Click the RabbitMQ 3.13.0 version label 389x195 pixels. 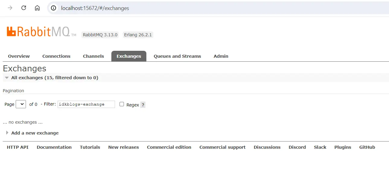pyautogui.click(x=100, y=35)
